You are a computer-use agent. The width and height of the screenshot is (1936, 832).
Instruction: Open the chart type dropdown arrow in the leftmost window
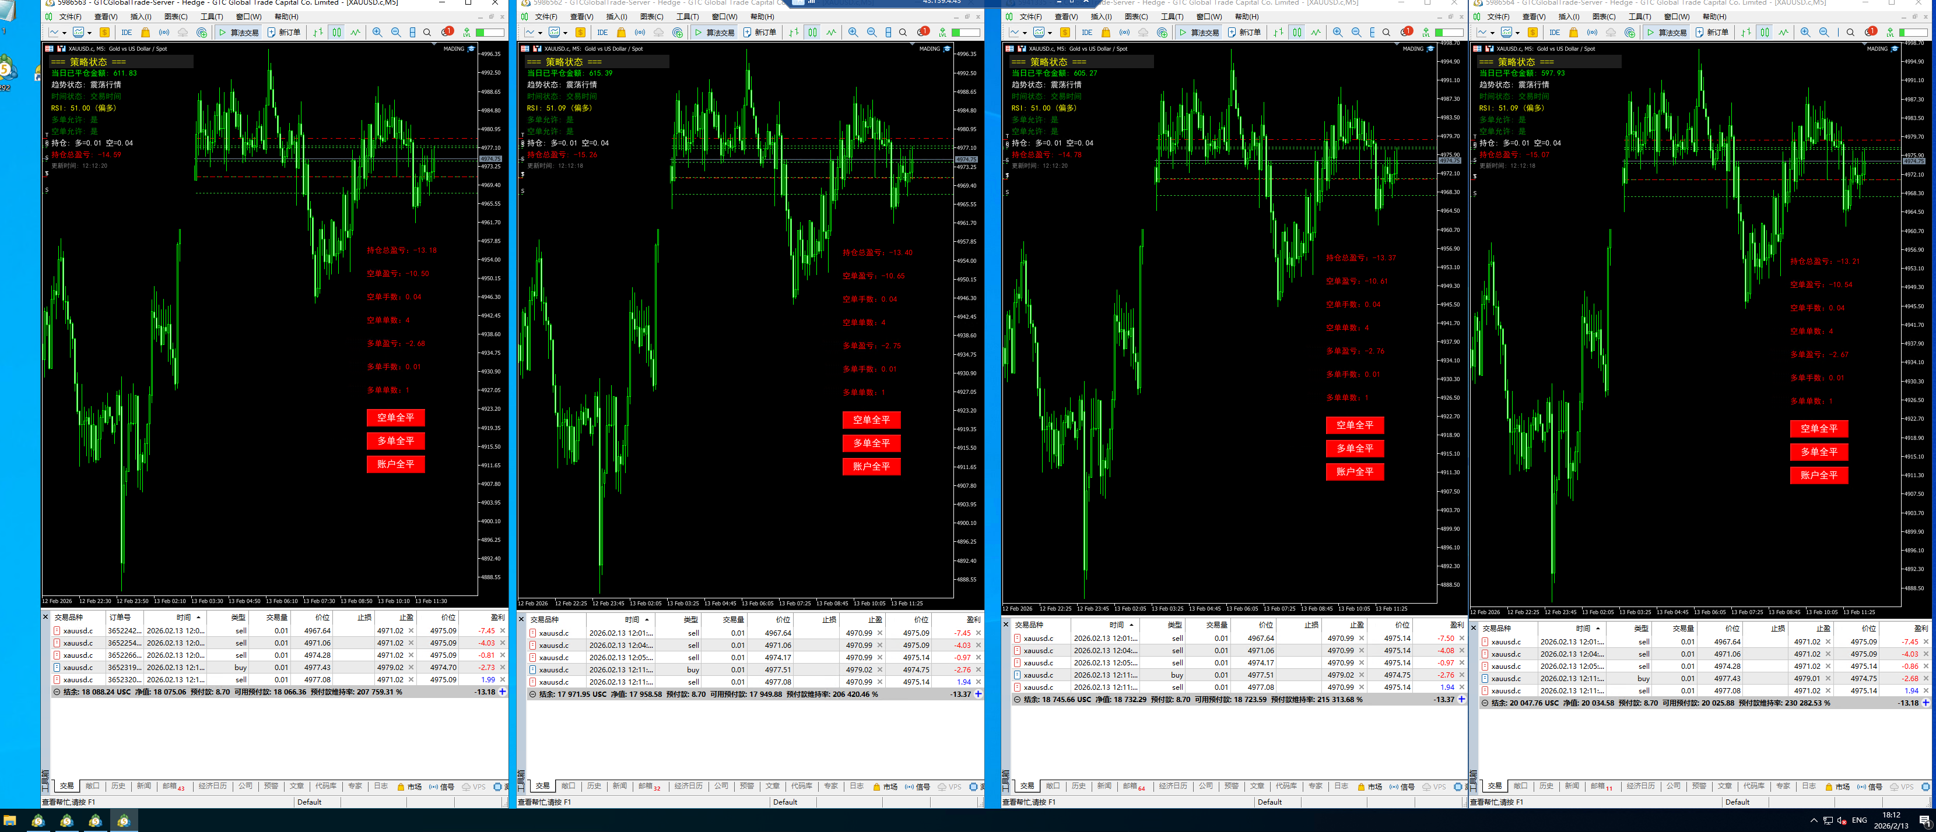[65, 33]
